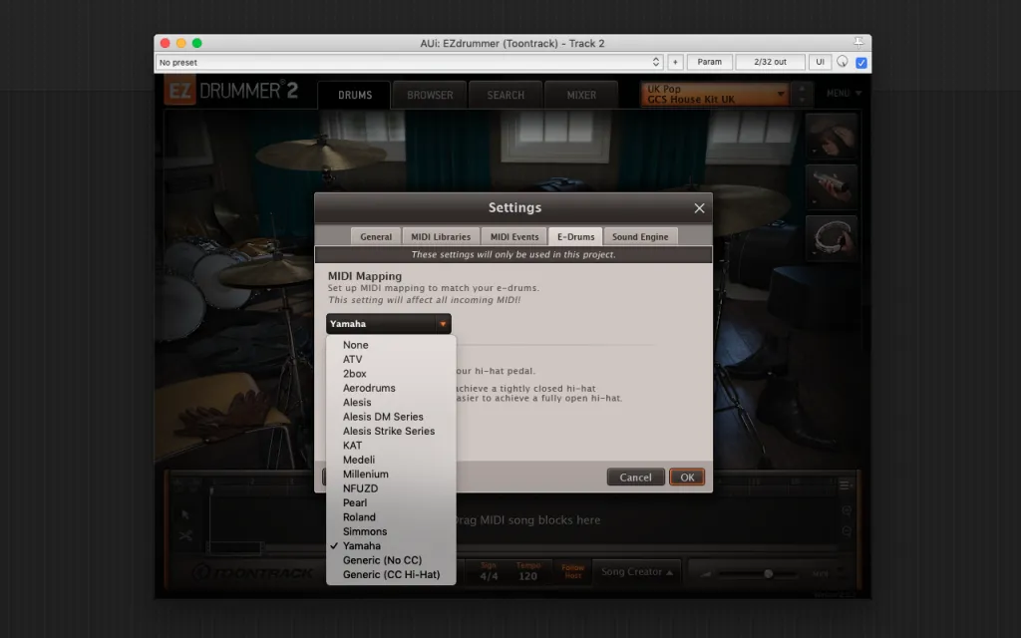Confirm settings with the OK button
The height and width of the screenshot is (638, 1021).
687,478
